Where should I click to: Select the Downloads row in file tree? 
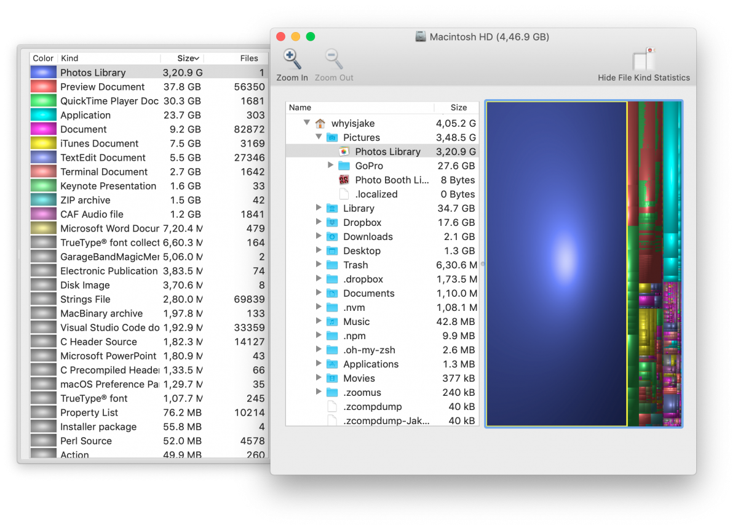368,236
